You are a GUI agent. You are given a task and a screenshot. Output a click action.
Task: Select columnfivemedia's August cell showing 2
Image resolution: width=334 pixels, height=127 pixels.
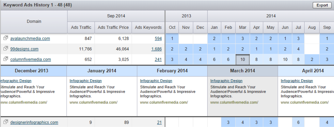pyautogui.click(x=312, y=60)
